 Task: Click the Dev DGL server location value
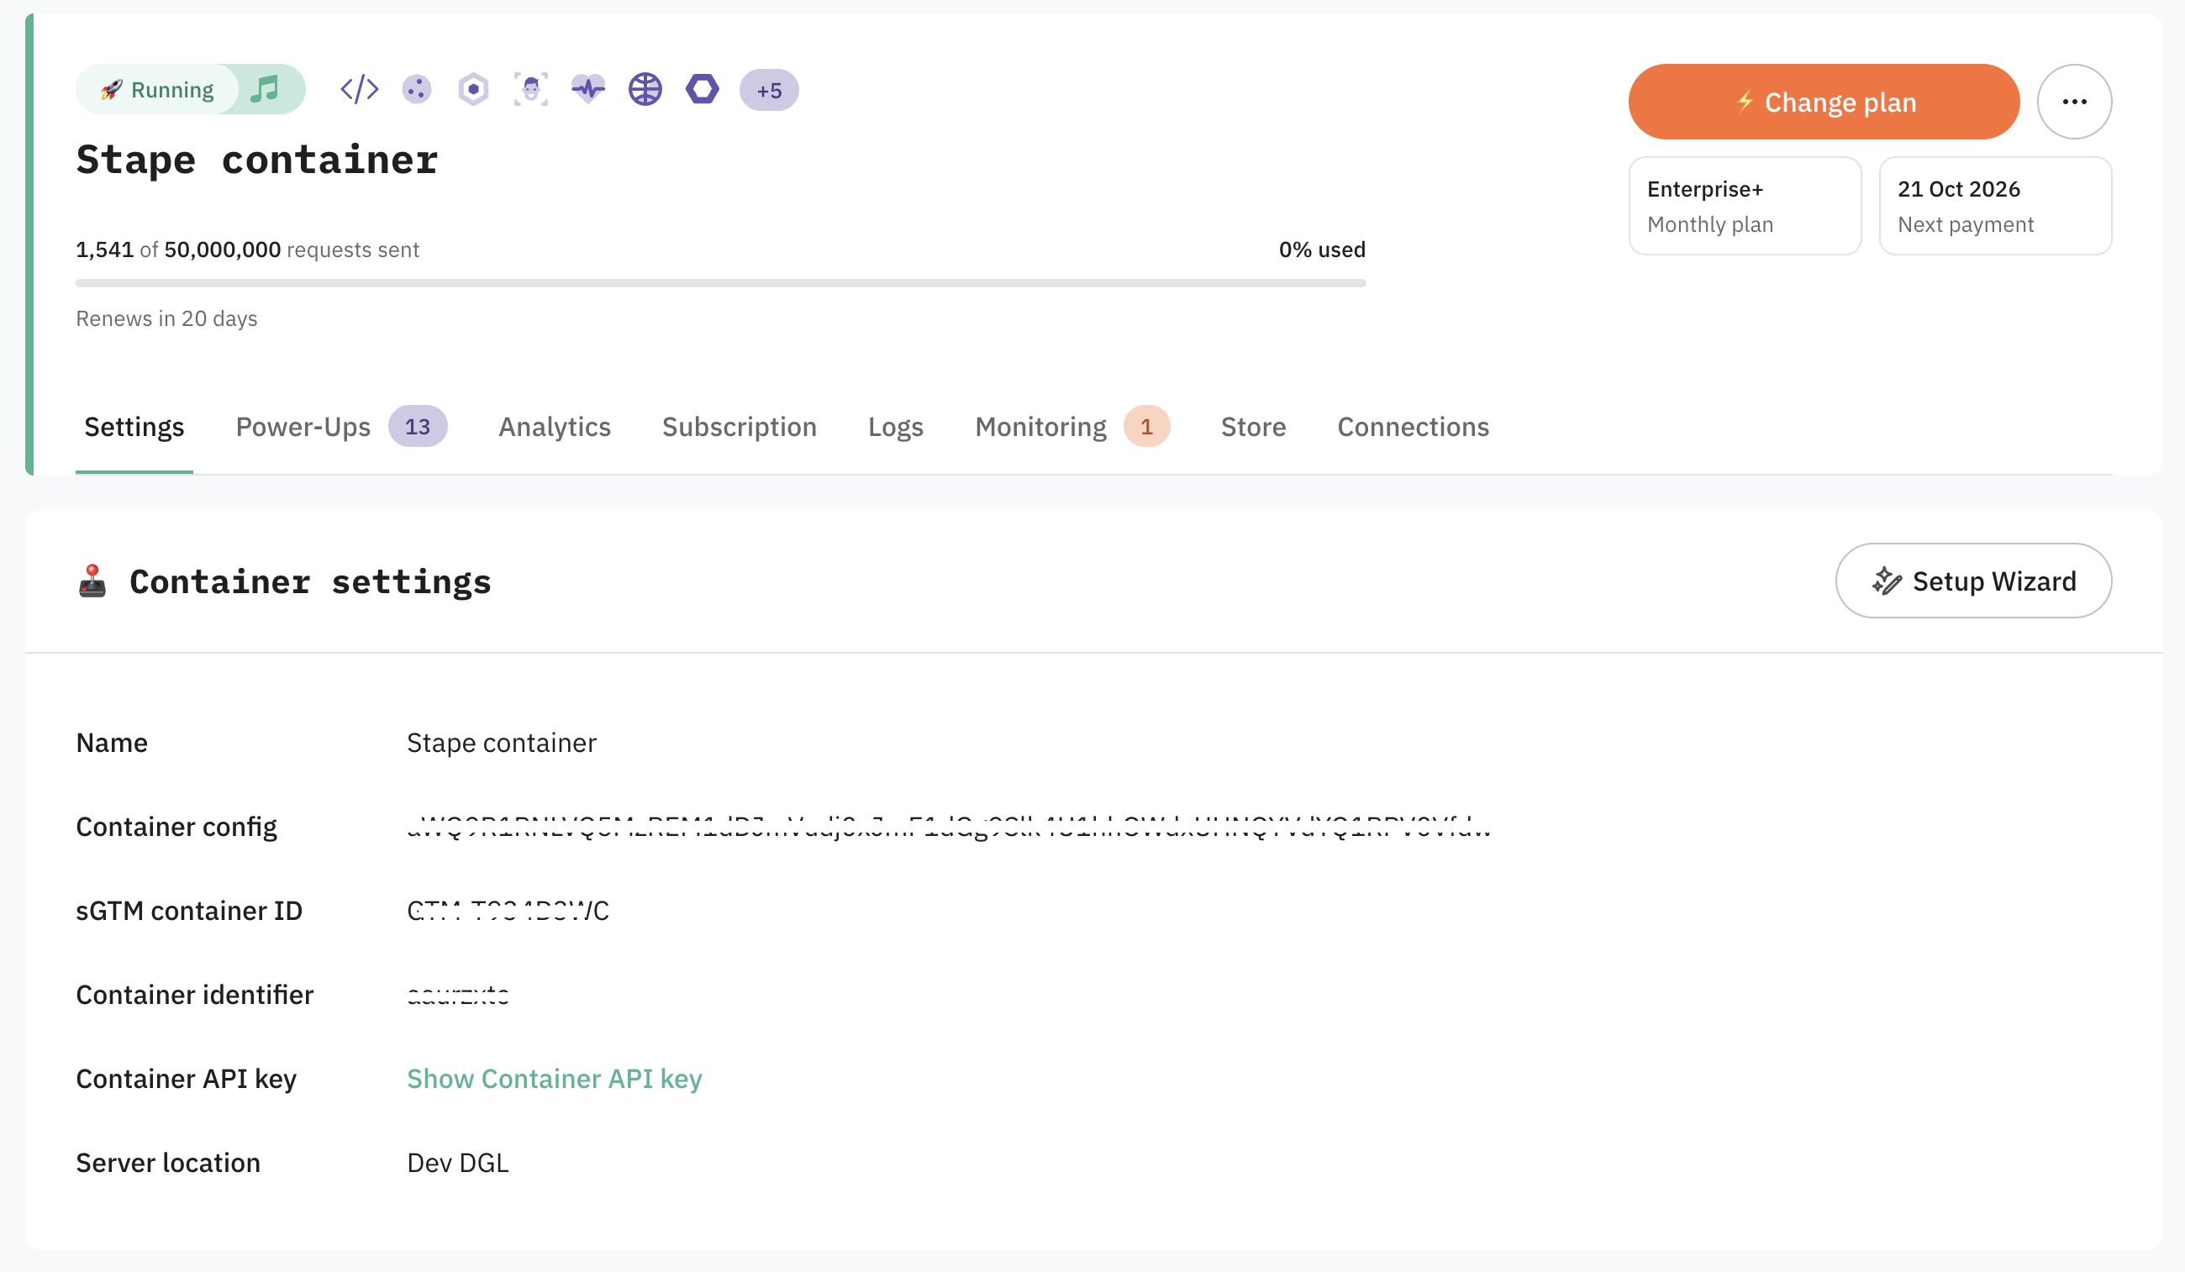(458, 1162)
